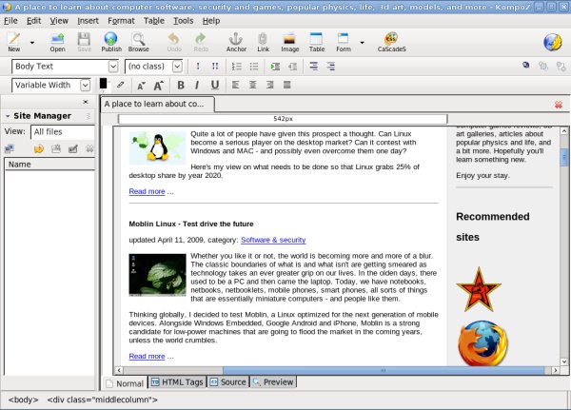This screenshot has width=571, height=410.
Task: Toggle Underline text formatting
Action: [214, 86]
